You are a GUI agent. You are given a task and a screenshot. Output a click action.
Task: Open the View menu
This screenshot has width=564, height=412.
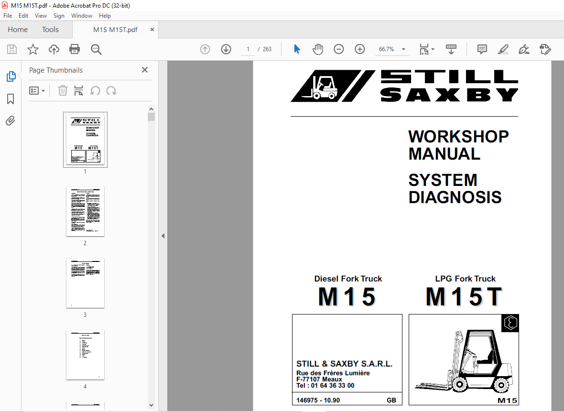[41, 16]
